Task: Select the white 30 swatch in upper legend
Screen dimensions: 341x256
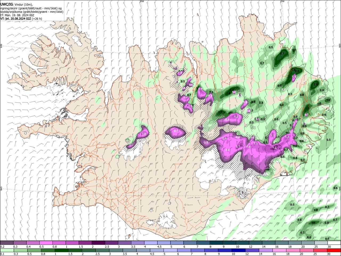Action: 334,243
